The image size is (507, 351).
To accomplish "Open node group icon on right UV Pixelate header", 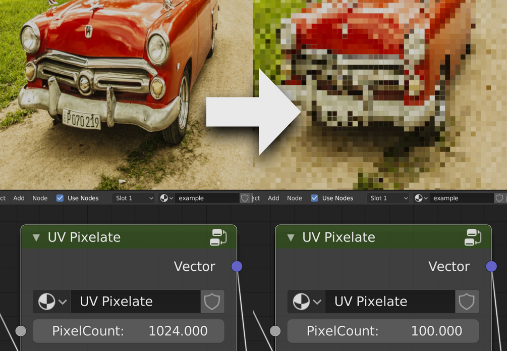I will pyautogui.click(x=473, y=237).
